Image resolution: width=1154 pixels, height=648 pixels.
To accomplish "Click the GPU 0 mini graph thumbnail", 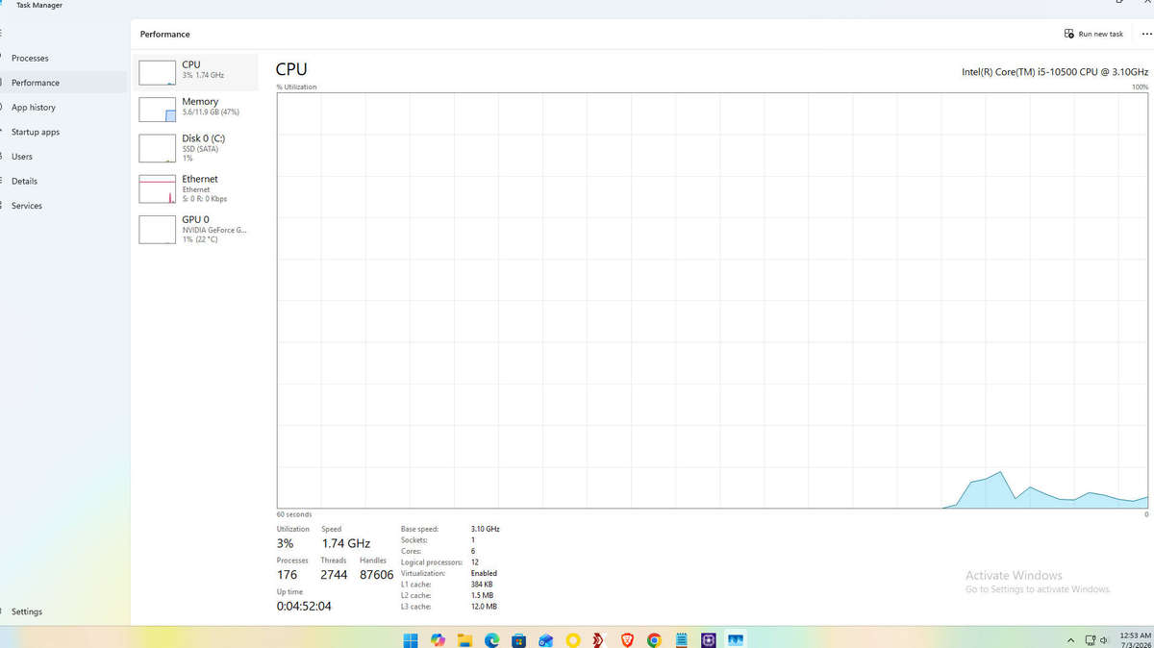I will (x=157, y=229).
